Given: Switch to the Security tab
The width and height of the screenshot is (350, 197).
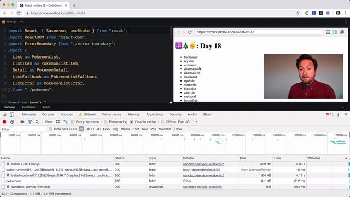Looking at the screenshot, I should click(x=175, y=114).
